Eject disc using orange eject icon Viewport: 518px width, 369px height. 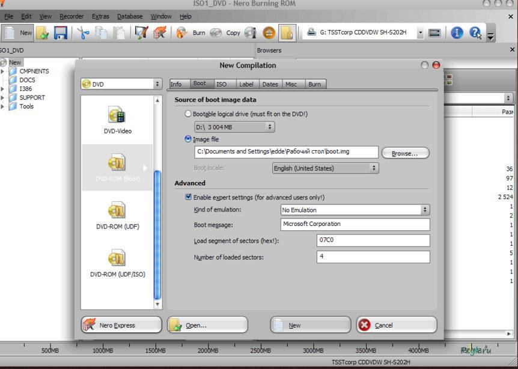269,33
